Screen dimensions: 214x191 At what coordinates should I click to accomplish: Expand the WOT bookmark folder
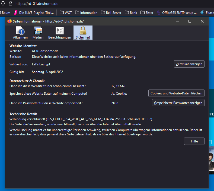(x=66, y=12)
